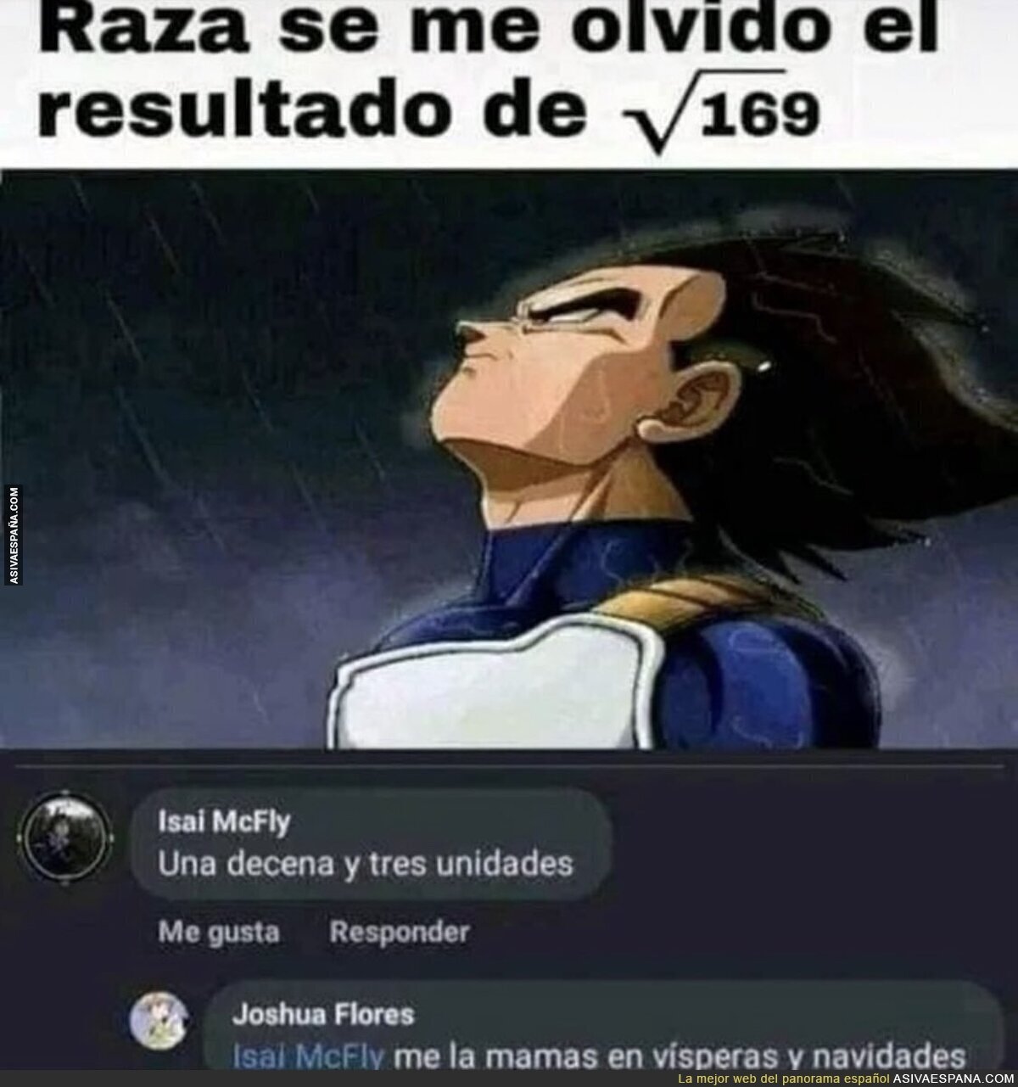Screen dimensions: 1018x1087
Task: Click the vertical ASIVAESPAÑA.COM side watermark
Action: 14,534
